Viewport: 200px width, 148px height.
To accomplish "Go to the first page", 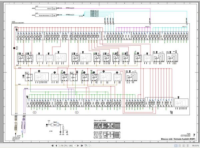I will [52, 146].
